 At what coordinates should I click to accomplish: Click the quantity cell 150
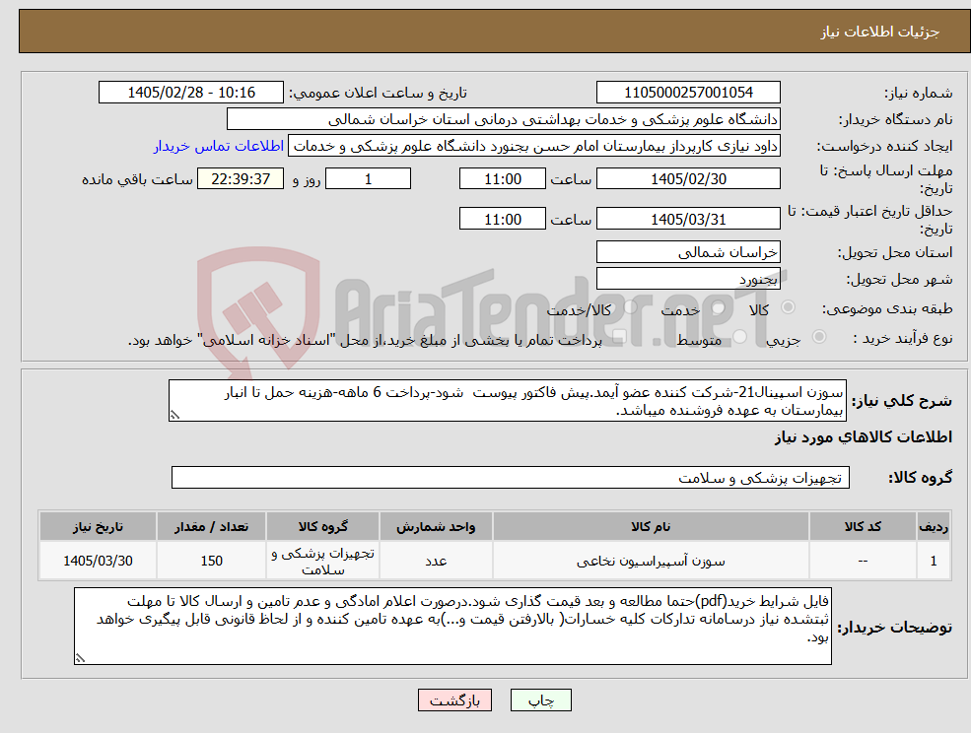coord(211,561)
